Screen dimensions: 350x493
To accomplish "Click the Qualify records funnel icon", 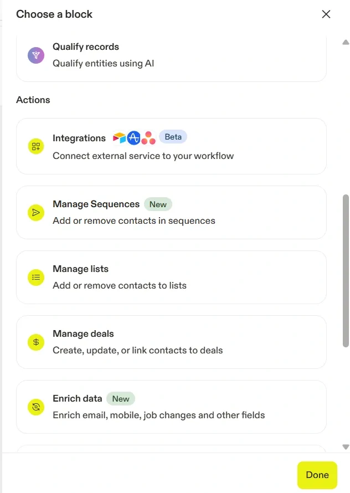I will (x=36, y=55).
